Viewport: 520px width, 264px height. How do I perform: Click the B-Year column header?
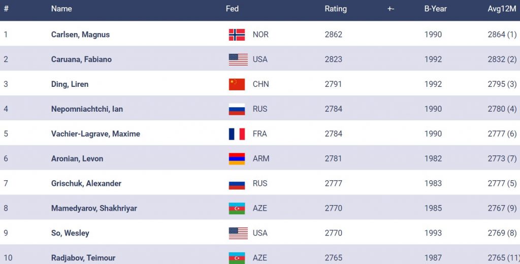point(435,9)
